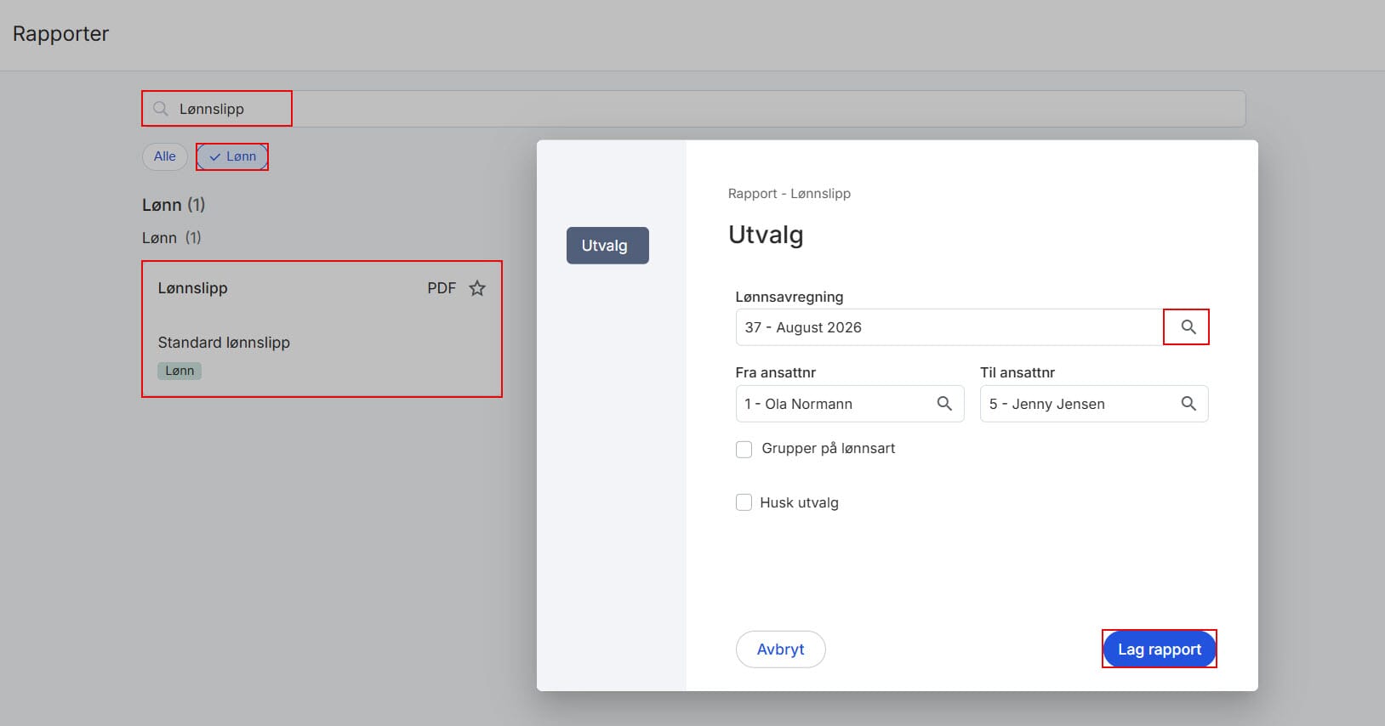Image resolution: width=1385 pixels, height=726 pixels.
Task: Open the Lønnsavregning lookup magnifier
Action: click(1188, 327)
